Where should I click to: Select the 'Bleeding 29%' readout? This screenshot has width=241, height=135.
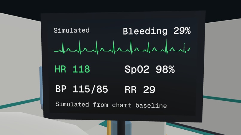coord(157,31)
